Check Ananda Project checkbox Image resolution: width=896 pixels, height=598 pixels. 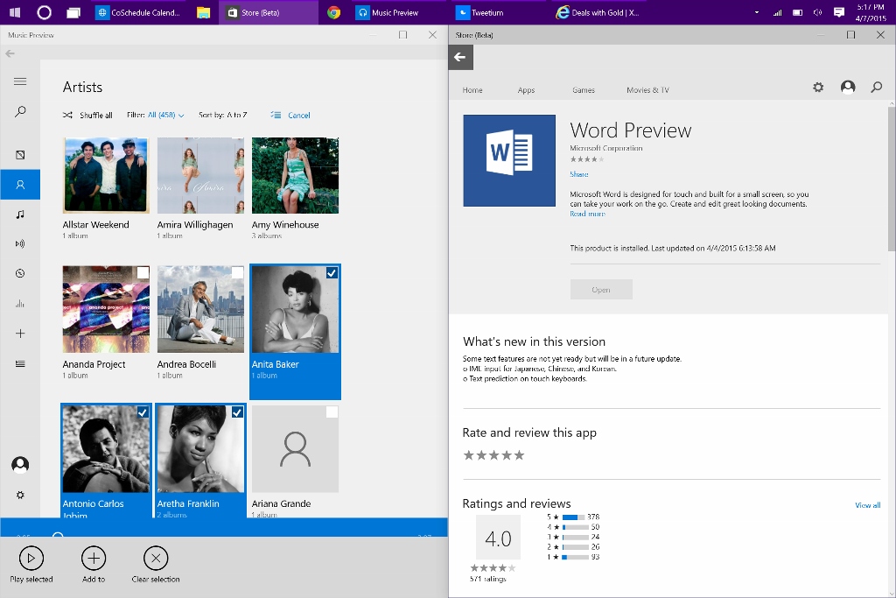[x=143, y=272]
